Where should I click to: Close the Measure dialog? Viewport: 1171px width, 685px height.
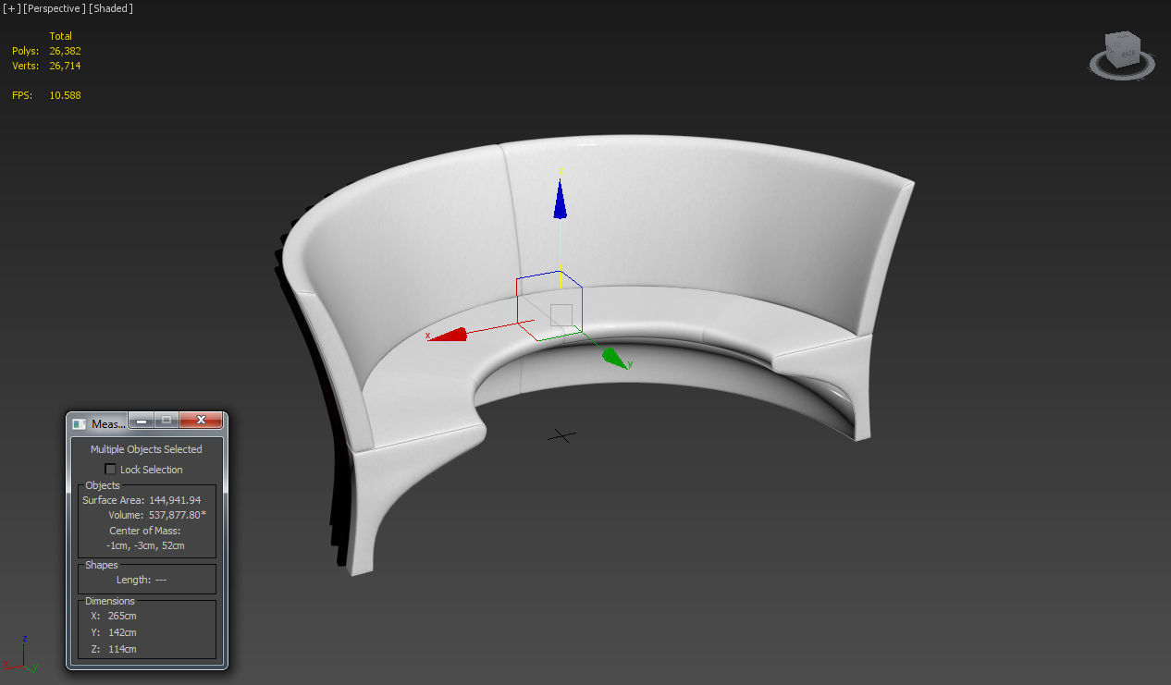tap(201, 421)
